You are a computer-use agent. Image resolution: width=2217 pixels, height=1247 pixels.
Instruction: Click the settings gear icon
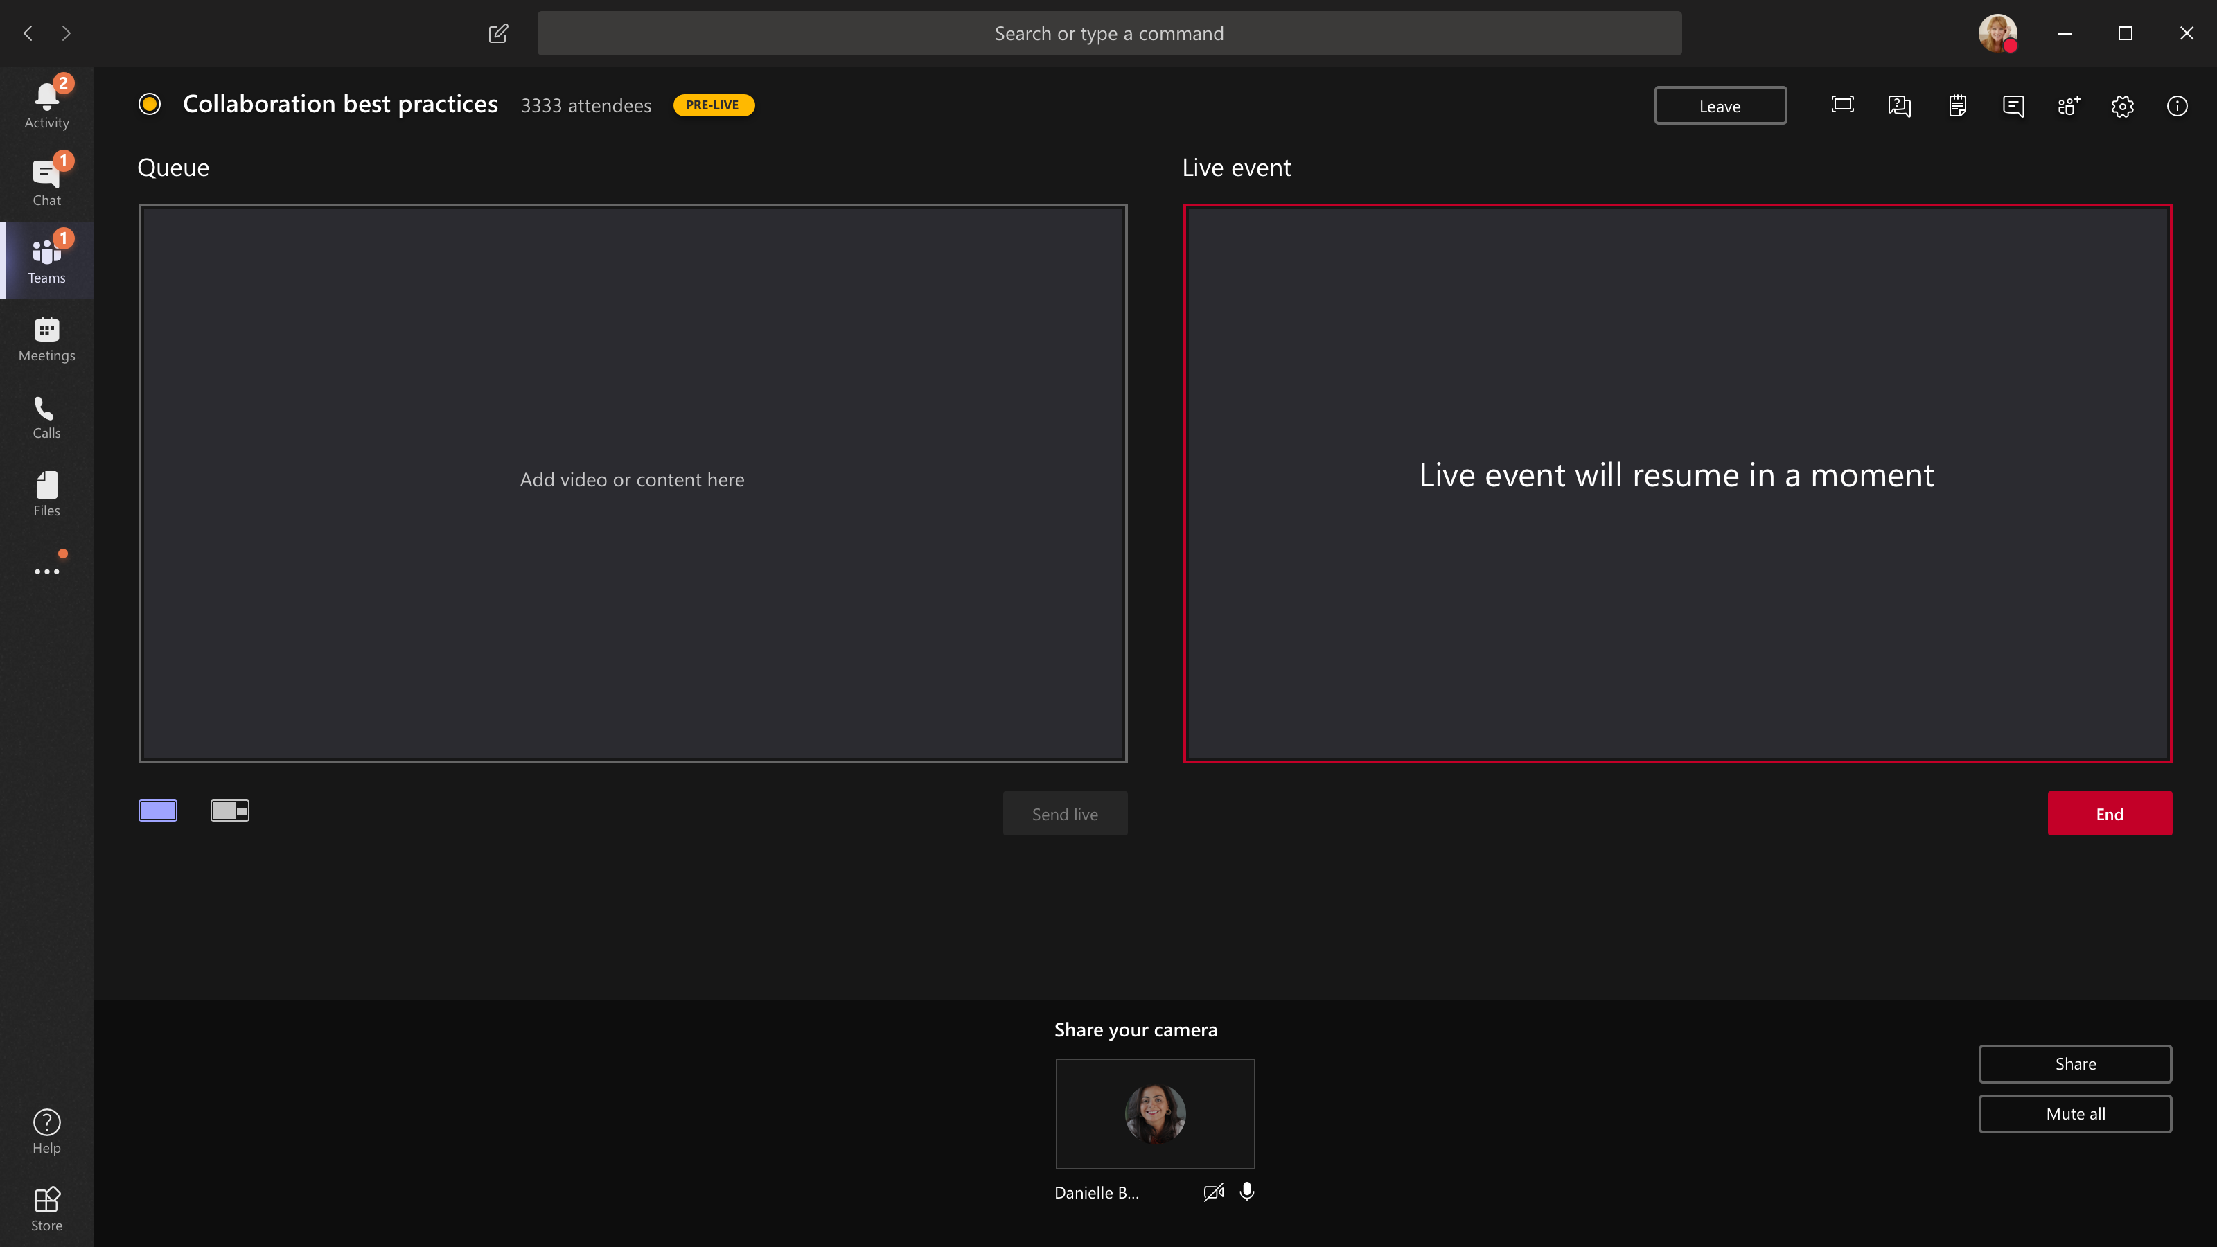[2123, 105]
